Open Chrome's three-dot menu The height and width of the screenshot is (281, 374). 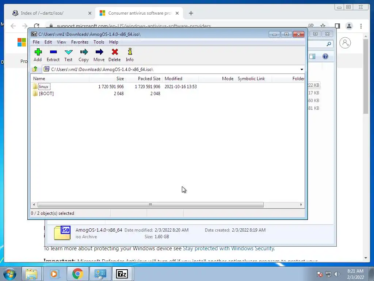[x=361, y=26]
